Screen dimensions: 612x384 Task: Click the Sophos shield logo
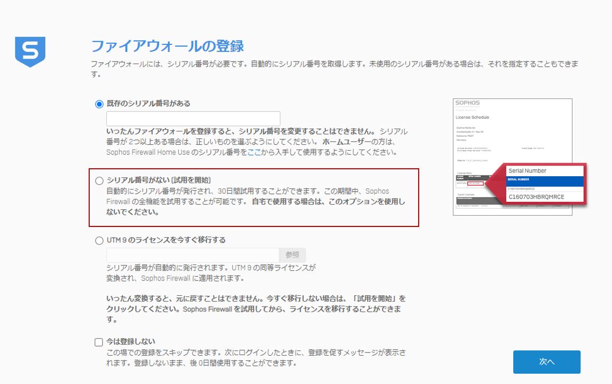pos(30,52)
